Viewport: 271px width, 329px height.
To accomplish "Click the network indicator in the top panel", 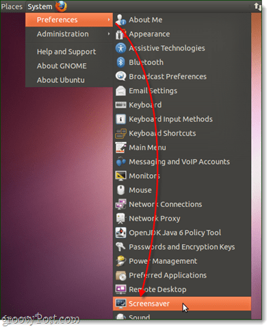I will click(258, 6).
